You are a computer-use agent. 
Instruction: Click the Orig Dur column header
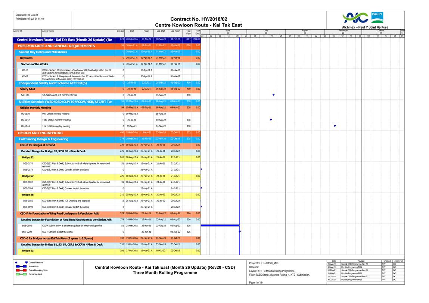click(120, 31)
